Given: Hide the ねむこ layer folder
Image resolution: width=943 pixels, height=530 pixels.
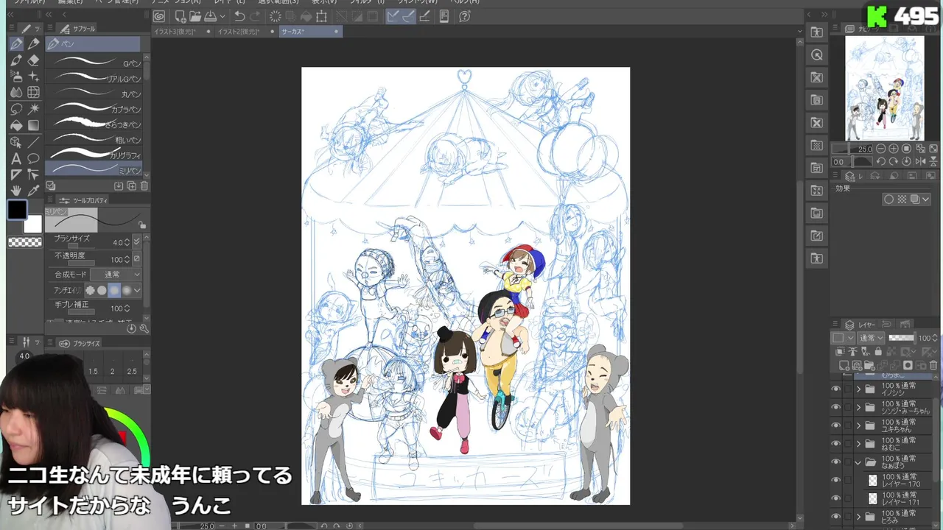Looking at the screenshot, I should click(835, 444).
